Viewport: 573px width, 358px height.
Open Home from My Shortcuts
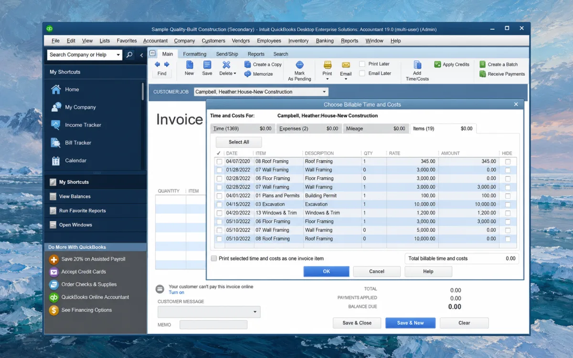click(x=72, y=89)
